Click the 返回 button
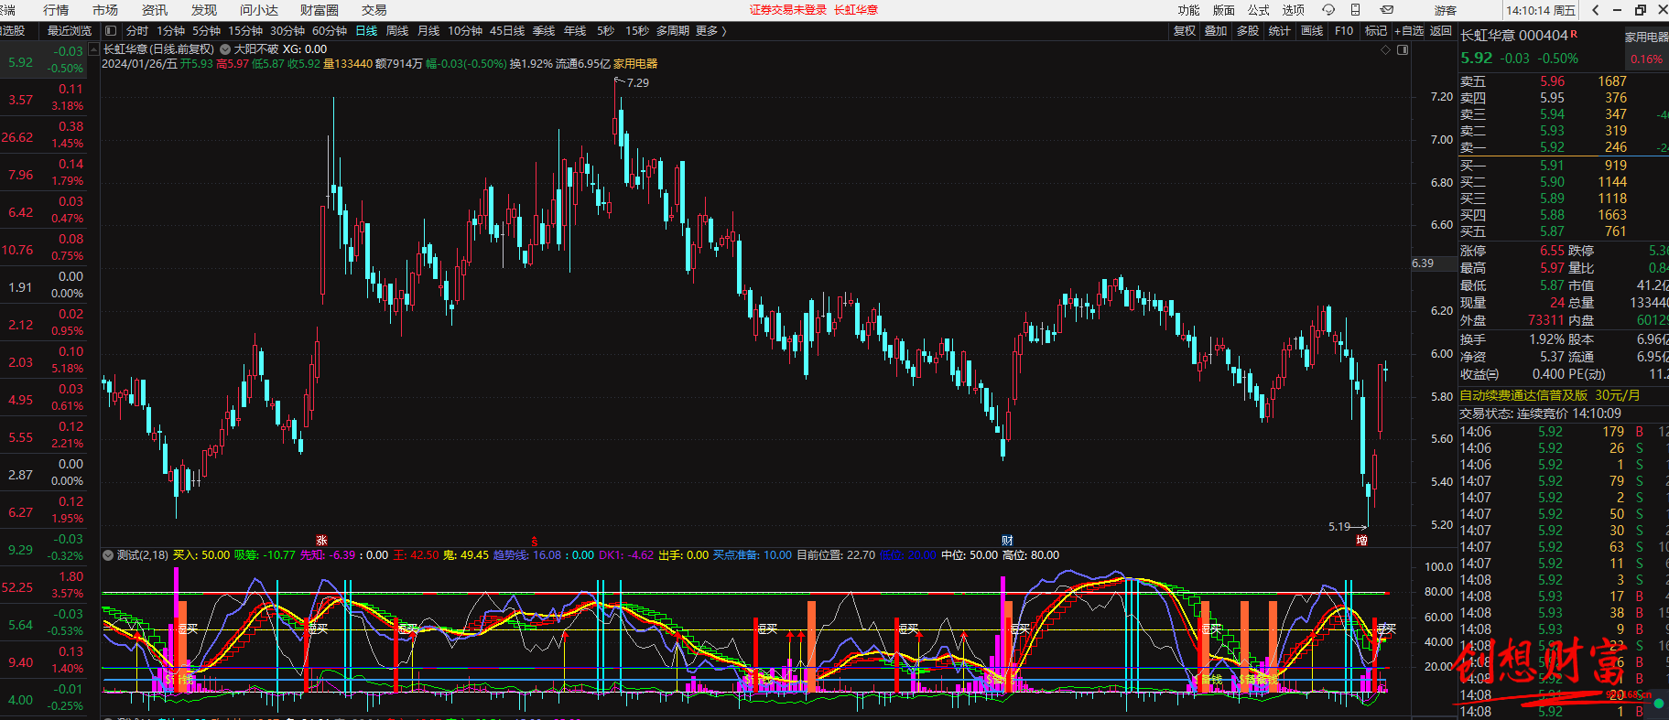The image size is (1669, 720). [1441, 31]
